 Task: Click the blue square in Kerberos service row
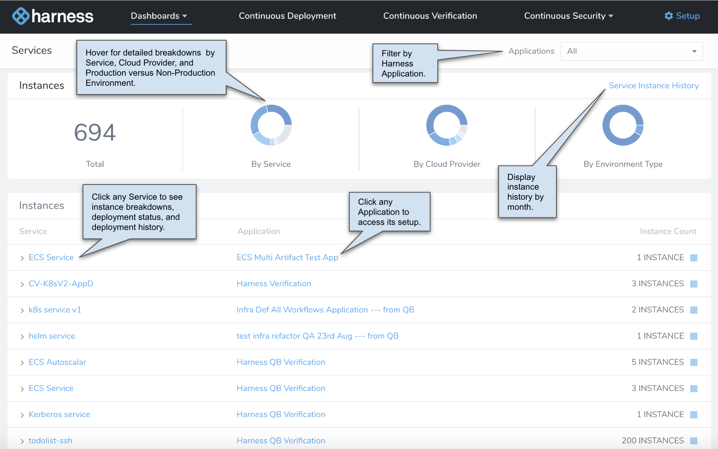click(x=694, y=415)
